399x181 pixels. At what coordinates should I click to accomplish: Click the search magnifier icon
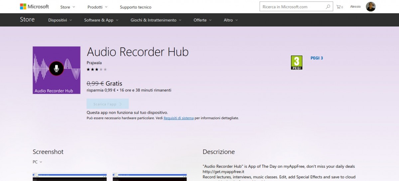point(328,7)
